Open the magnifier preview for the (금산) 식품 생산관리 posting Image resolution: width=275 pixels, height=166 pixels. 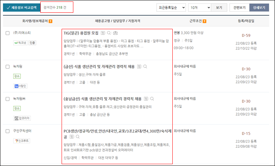[x=145, y=66]
